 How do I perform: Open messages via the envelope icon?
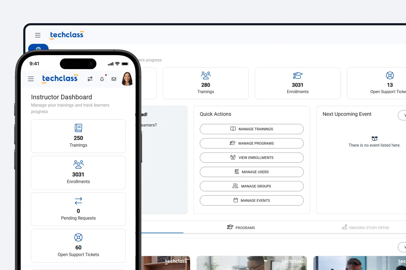coord(114,79)
